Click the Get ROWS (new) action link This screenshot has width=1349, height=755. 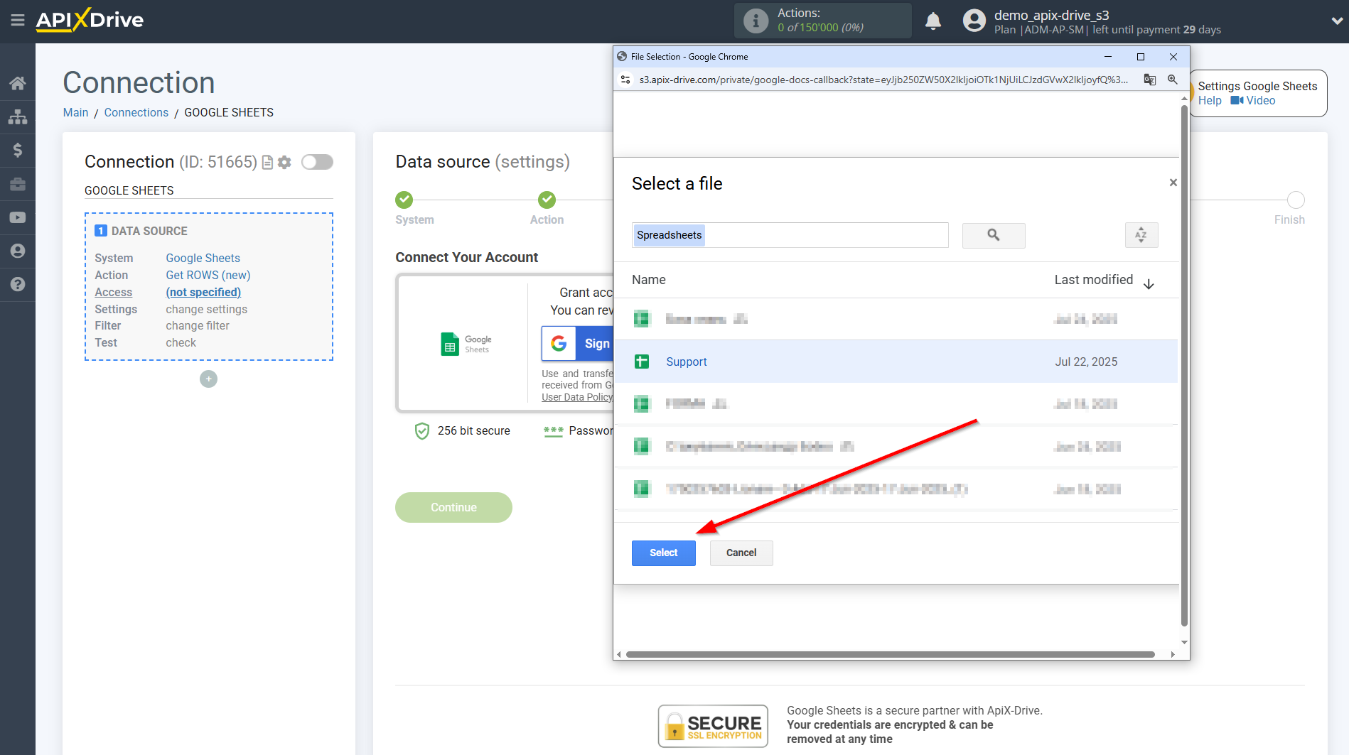[x=208, y=275]
